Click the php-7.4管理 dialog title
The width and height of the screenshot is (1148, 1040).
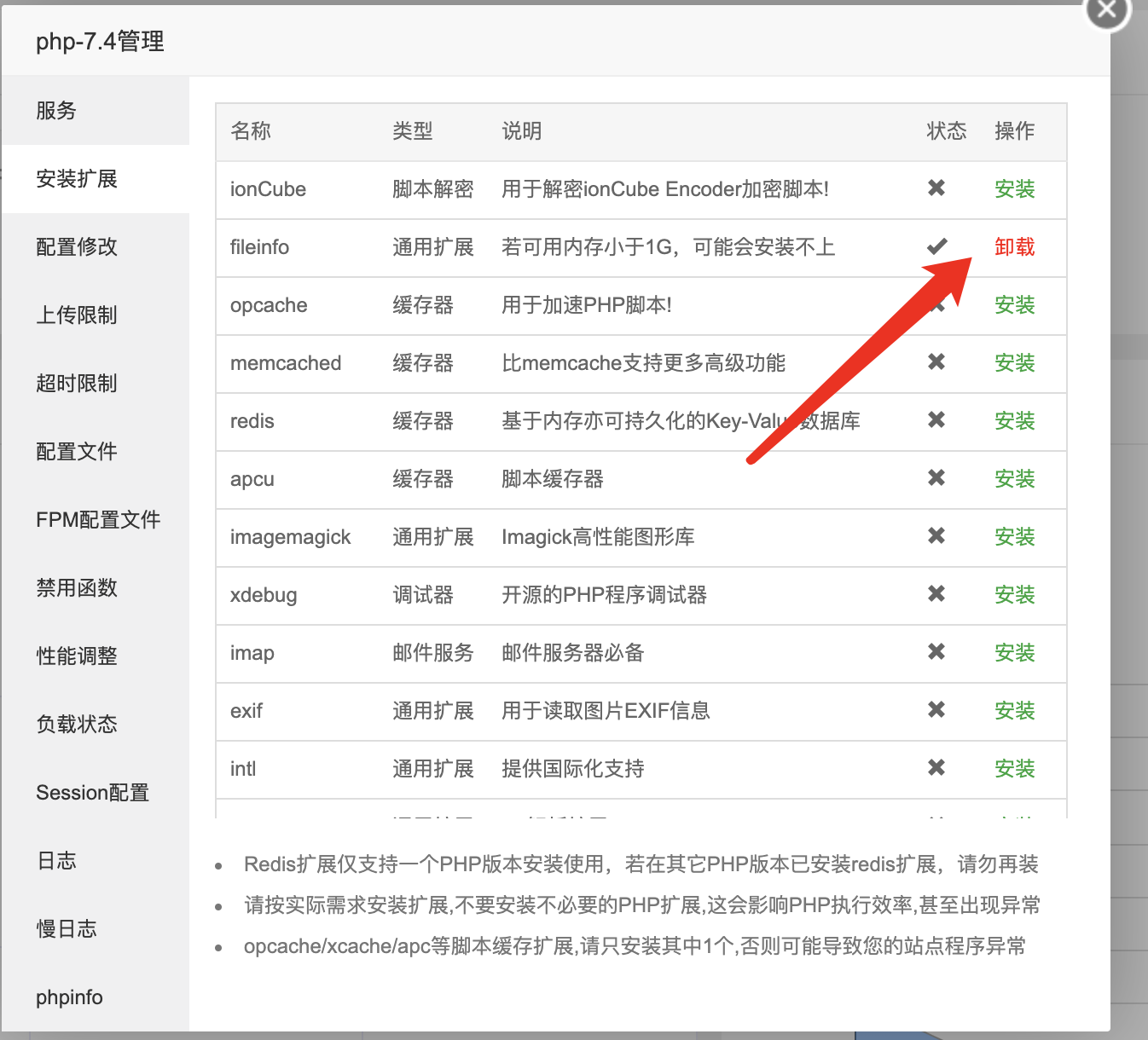click(100, 41)
